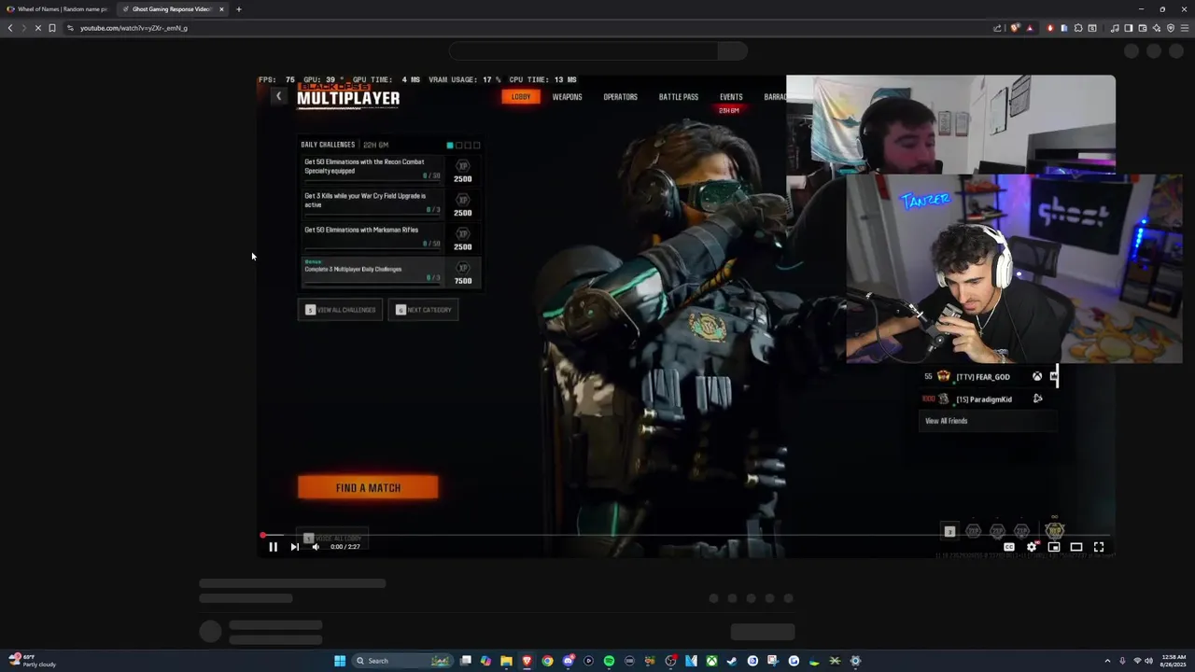
Task: Switch to the Wheel of Names tab
Action: tap(58, 9)
